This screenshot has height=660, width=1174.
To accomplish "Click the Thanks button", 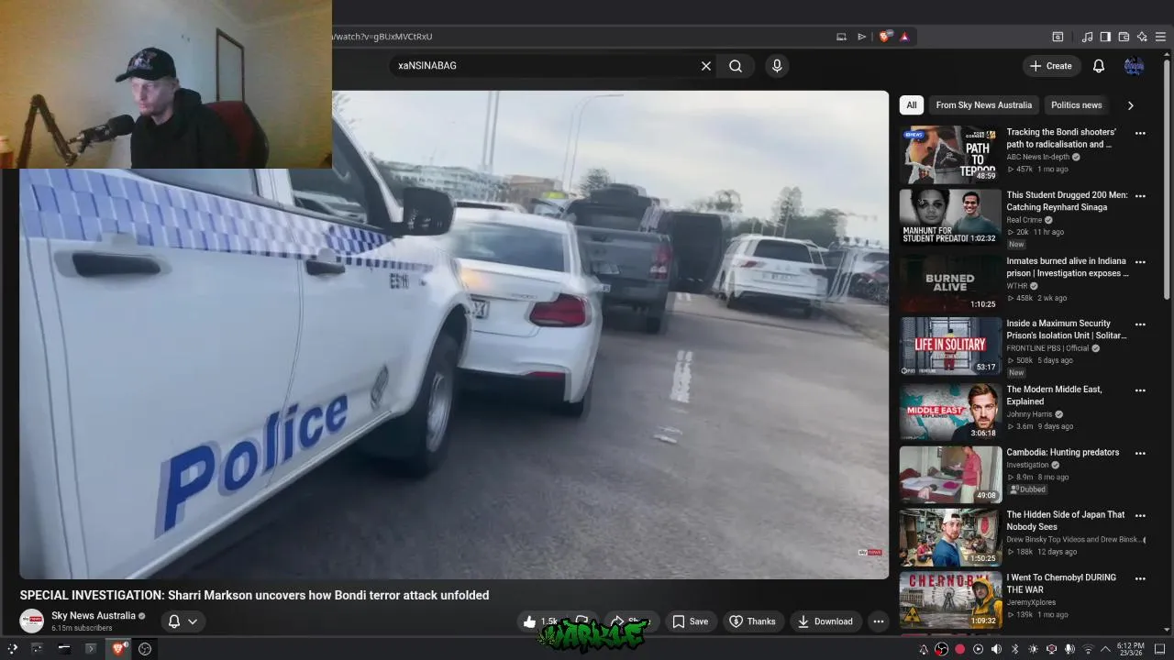I will click(x=752, y=621).
